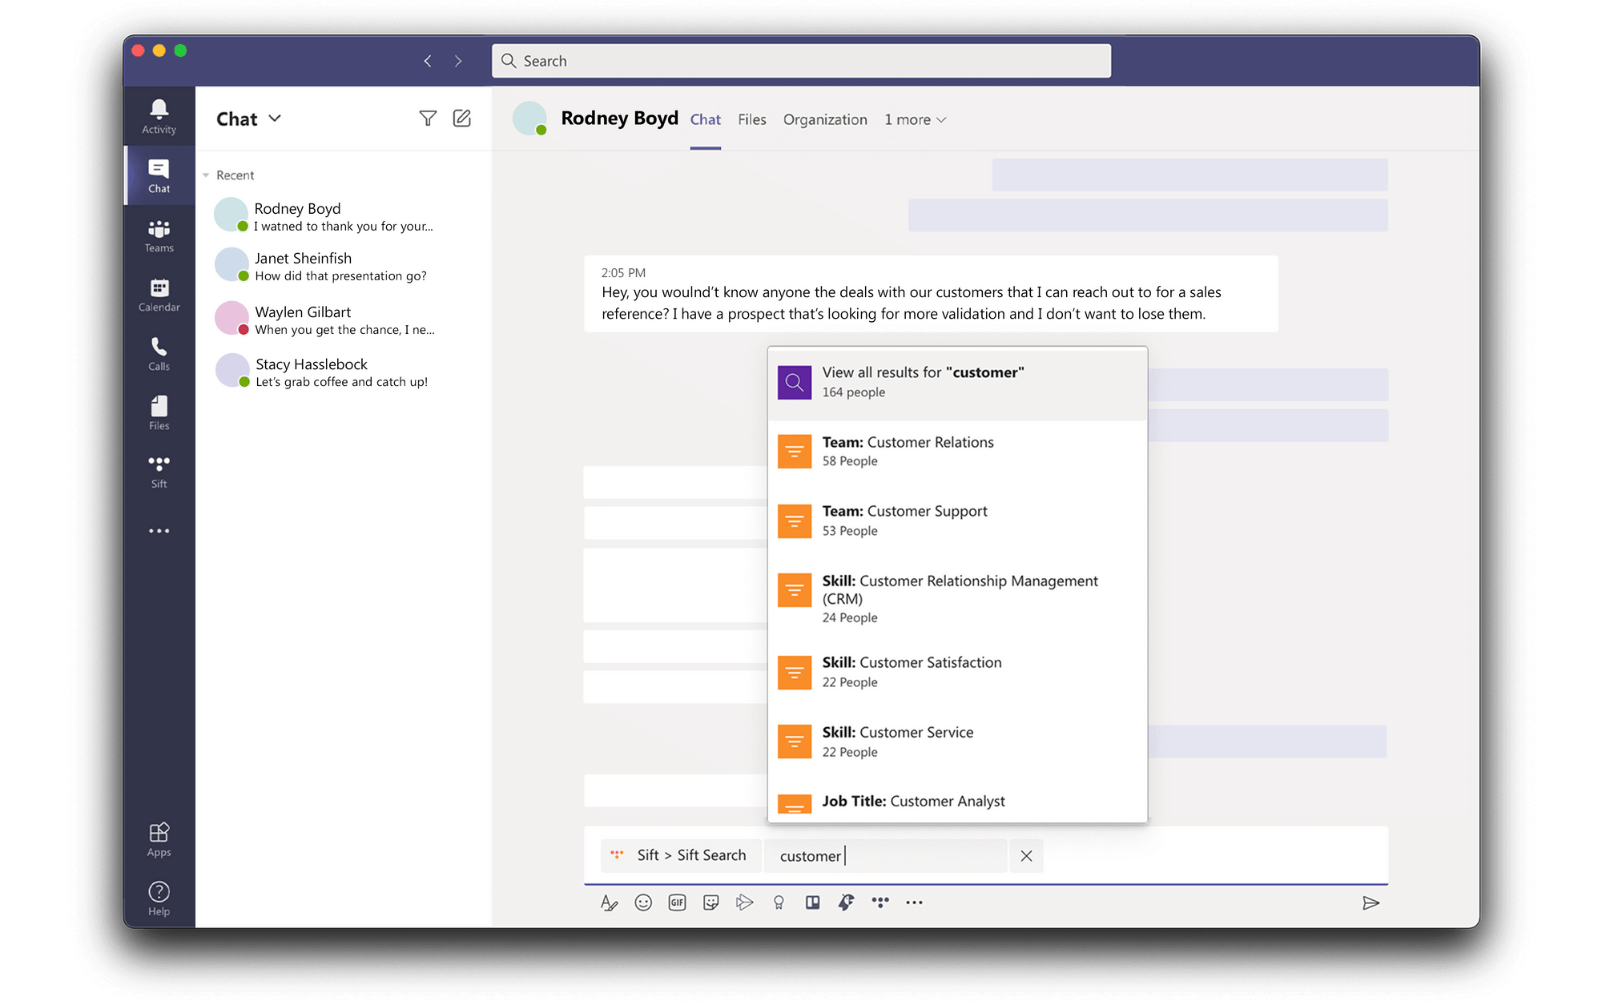Screen dimensions: 1602x1001
Task: Open the emoji picker in the compose bar
Action: click(643, 903)
